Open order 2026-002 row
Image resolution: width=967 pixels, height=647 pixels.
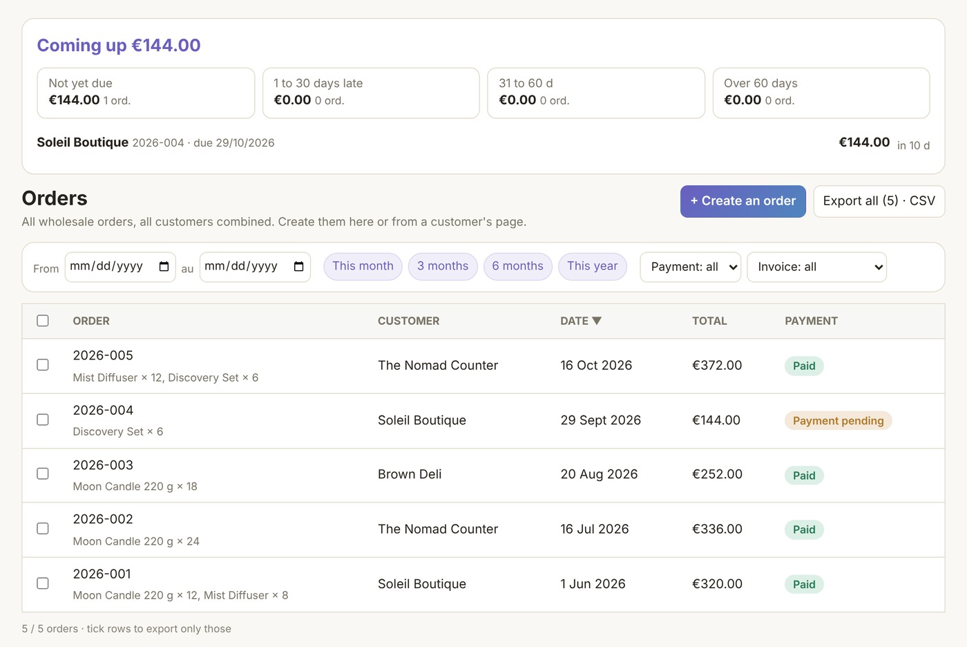(x=483, y=529)
